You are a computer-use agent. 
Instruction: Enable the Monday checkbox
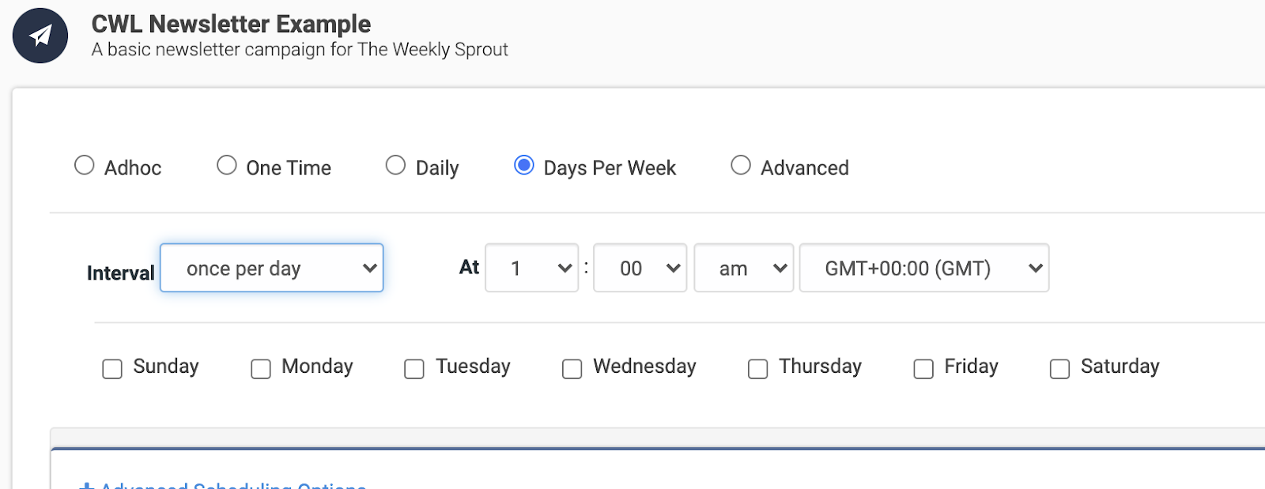pos(261,369)
